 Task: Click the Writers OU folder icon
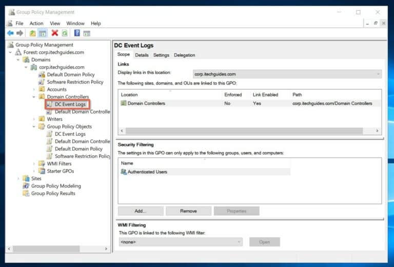[x=42, y=119]
